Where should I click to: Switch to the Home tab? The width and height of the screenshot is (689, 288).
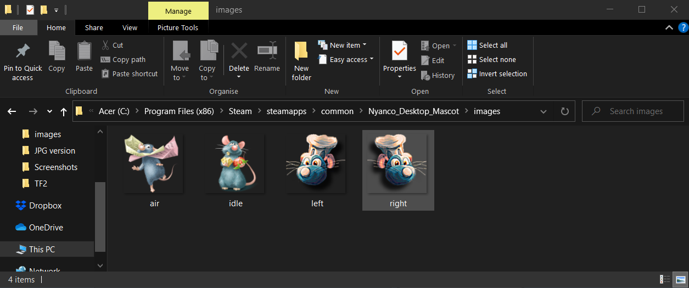tap(56, 27)
